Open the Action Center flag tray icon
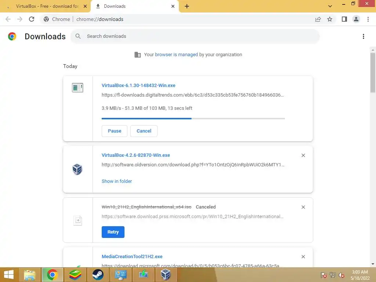 point(323,275)
